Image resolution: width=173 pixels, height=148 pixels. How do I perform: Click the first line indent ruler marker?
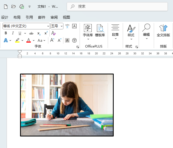(x=20, y=52)
